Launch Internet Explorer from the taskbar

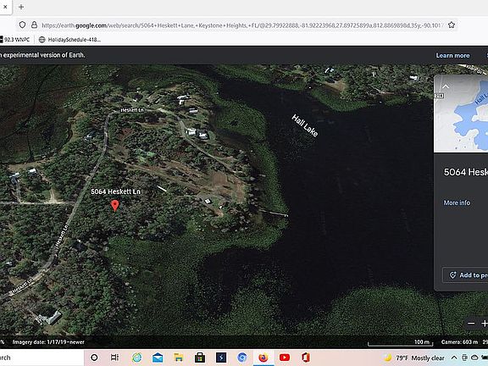(x=136, y=358)
